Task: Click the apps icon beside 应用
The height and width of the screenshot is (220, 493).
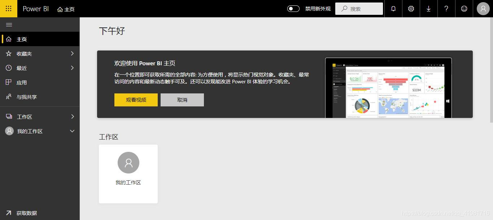Action: click(9, 82)
